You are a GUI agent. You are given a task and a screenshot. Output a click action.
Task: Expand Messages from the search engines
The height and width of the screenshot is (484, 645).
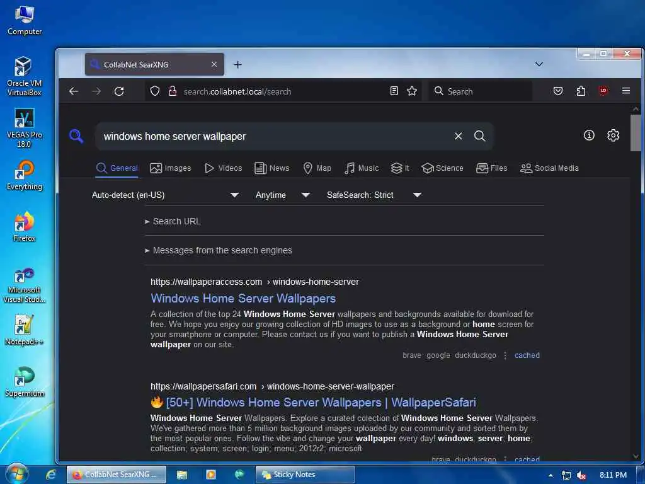[x=219, y=250]
